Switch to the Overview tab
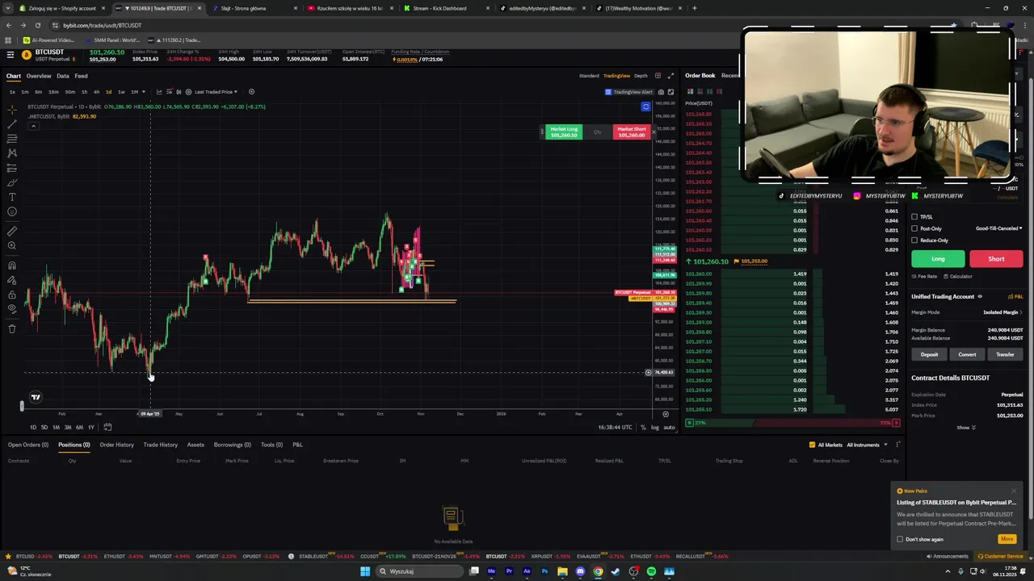This screenshot has height=581, width=1034. click(x=39, y=76)
